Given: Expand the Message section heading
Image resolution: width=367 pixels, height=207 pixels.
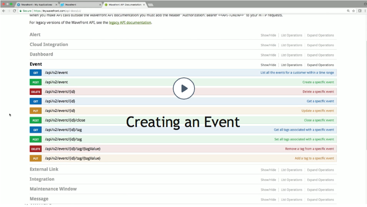Looking at the screenshot, I should tap(39, 199).
